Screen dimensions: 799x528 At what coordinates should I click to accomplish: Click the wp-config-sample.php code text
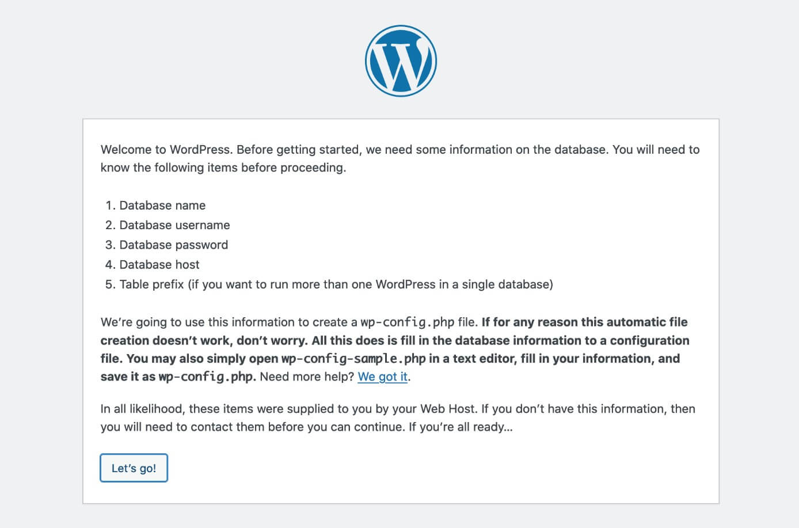353,359
